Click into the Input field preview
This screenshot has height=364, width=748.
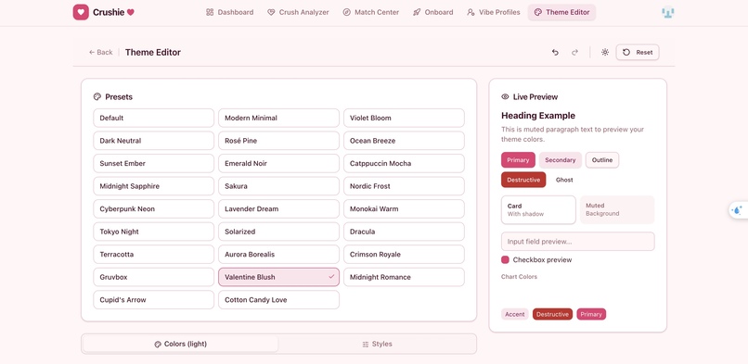[x=577, y=241]
